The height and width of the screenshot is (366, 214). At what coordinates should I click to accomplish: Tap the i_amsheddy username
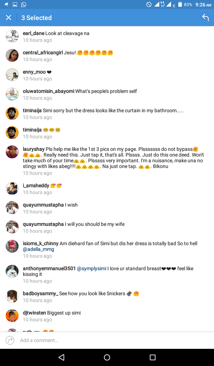[x=36, y=186]
